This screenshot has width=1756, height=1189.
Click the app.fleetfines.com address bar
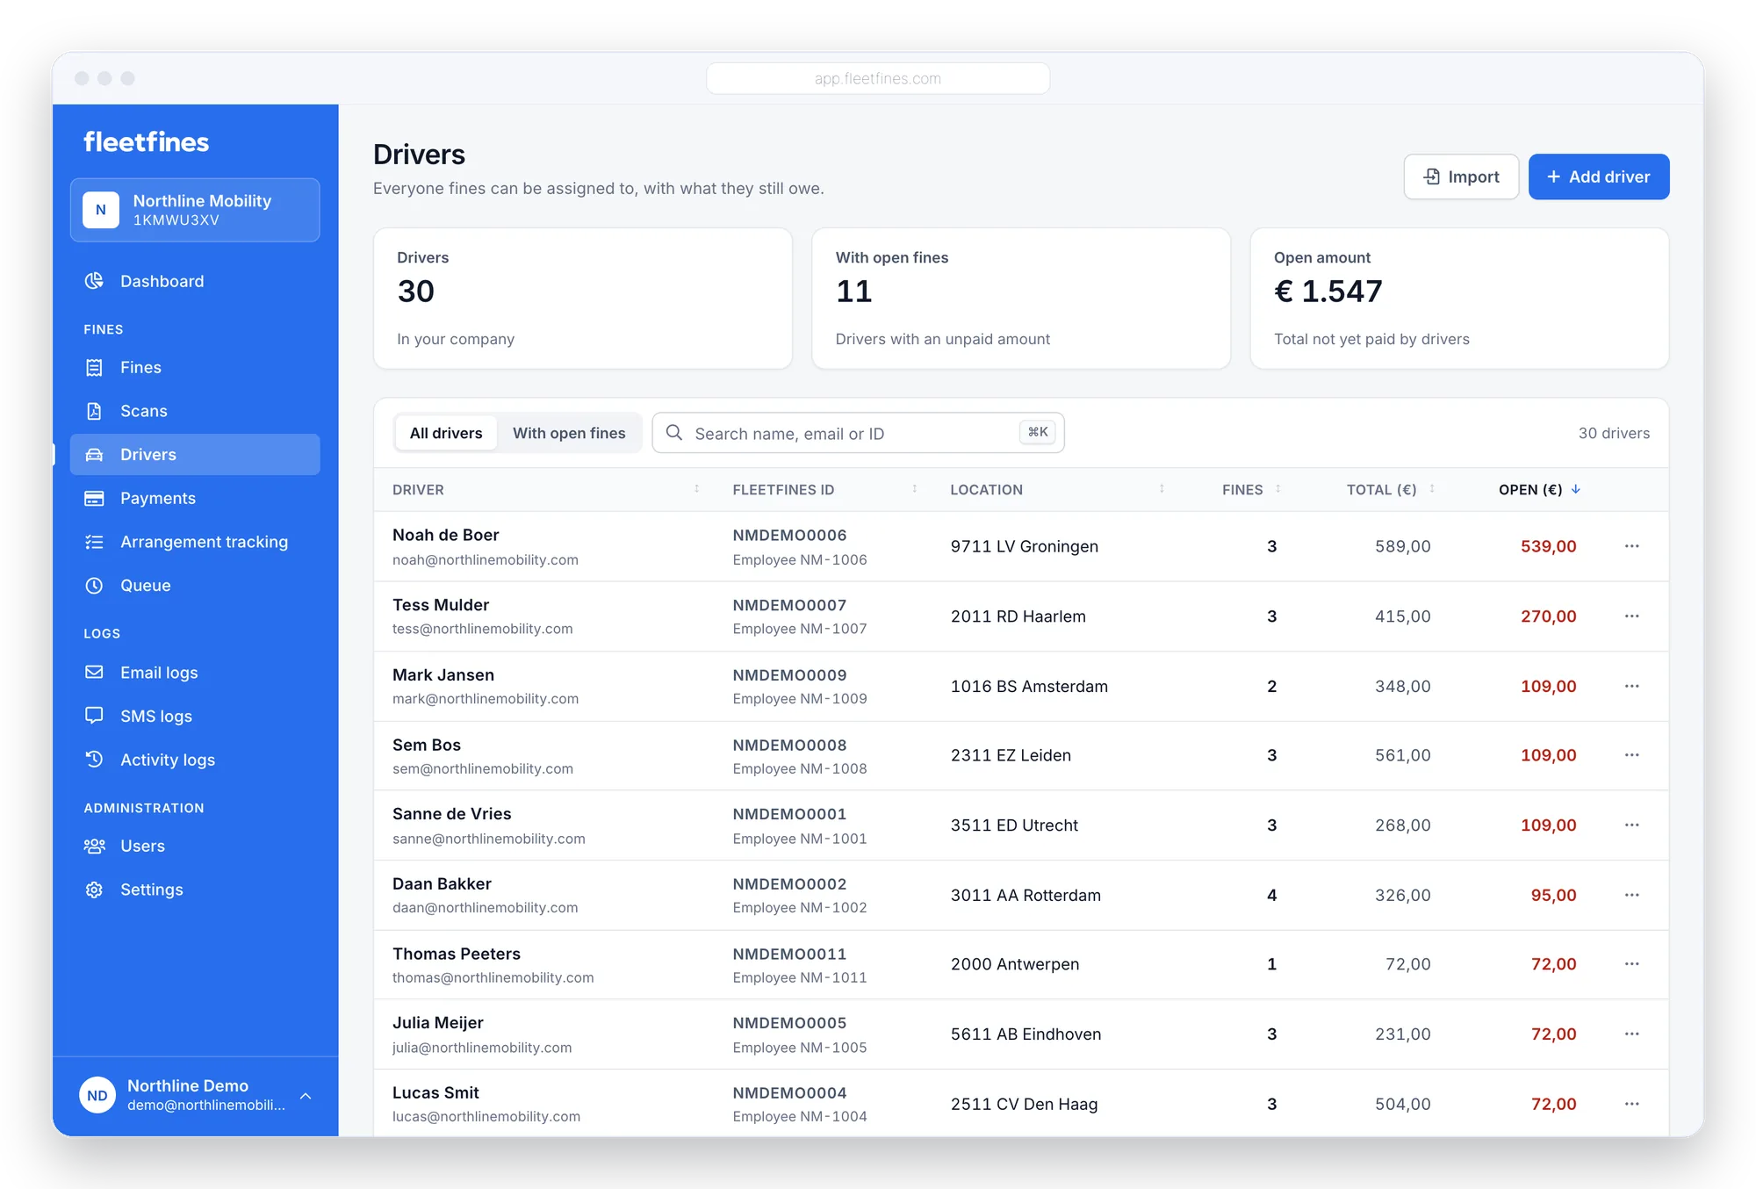click(878, 78)
